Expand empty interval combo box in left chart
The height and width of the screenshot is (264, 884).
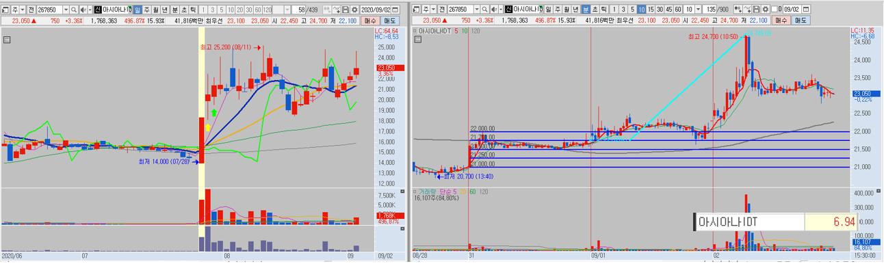(287, 10)
